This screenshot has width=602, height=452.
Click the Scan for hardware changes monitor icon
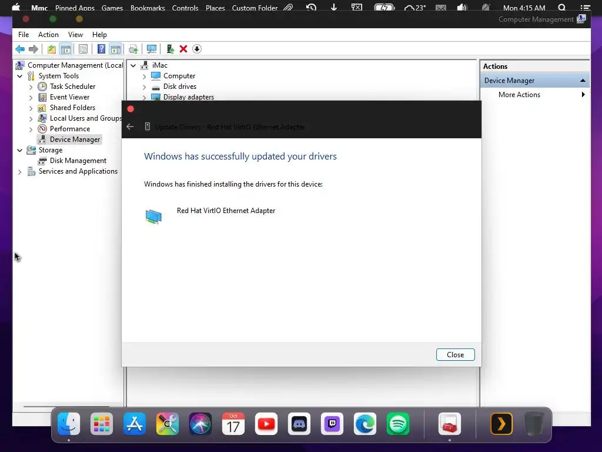pos(152,49)
